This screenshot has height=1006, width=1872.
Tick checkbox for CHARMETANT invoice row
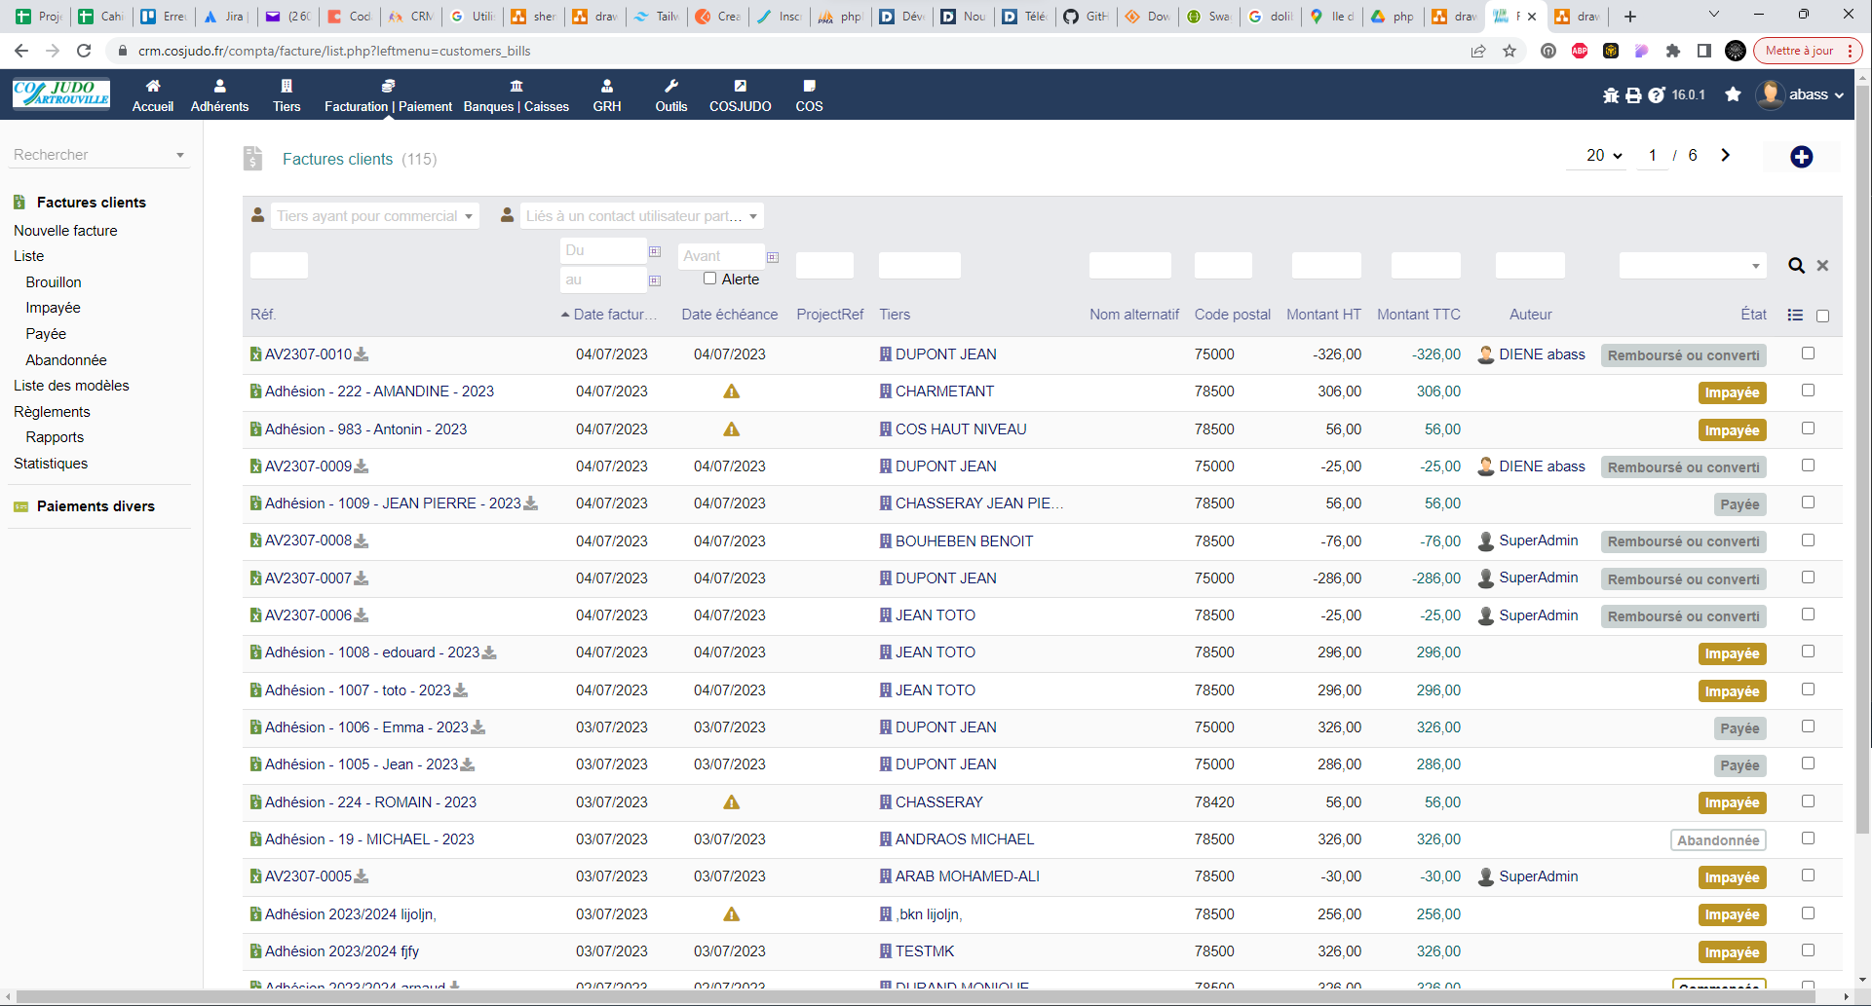tap(1808, 391)
